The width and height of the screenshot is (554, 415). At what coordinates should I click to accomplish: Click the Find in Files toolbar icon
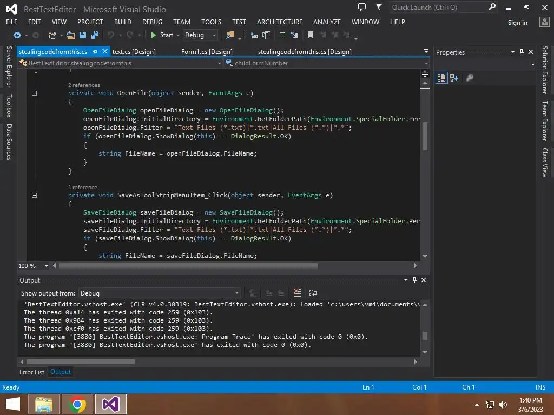click(x=230, y=35)
